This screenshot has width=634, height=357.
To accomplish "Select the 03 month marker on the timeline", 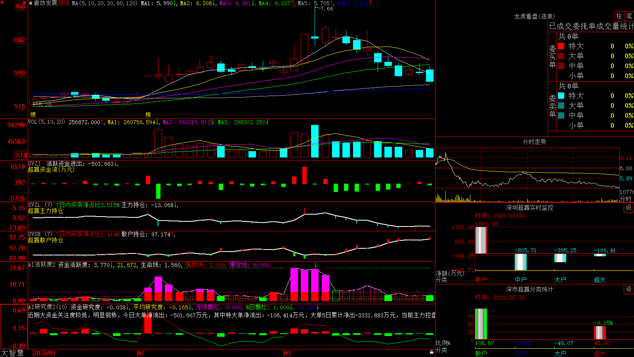I will tap(287, 353).
